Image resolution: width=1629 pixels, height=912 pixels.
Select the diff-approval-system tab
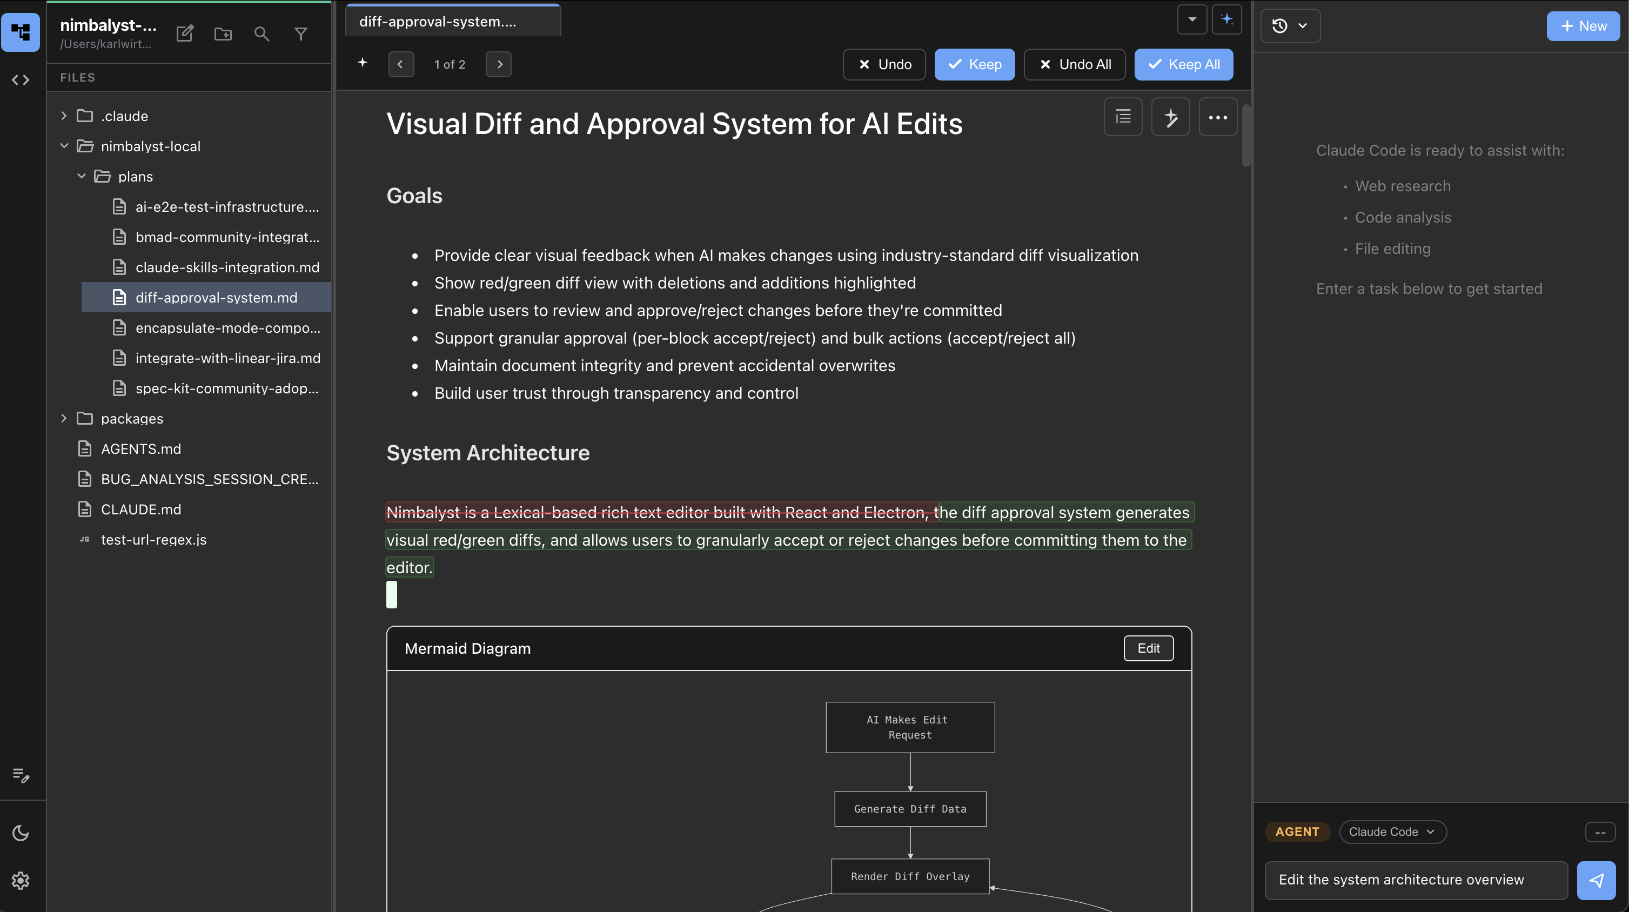click(x=453, y=21)
